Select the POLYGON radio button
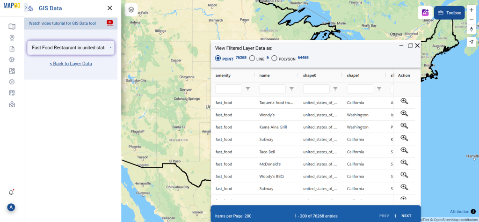 coord(274,59)
